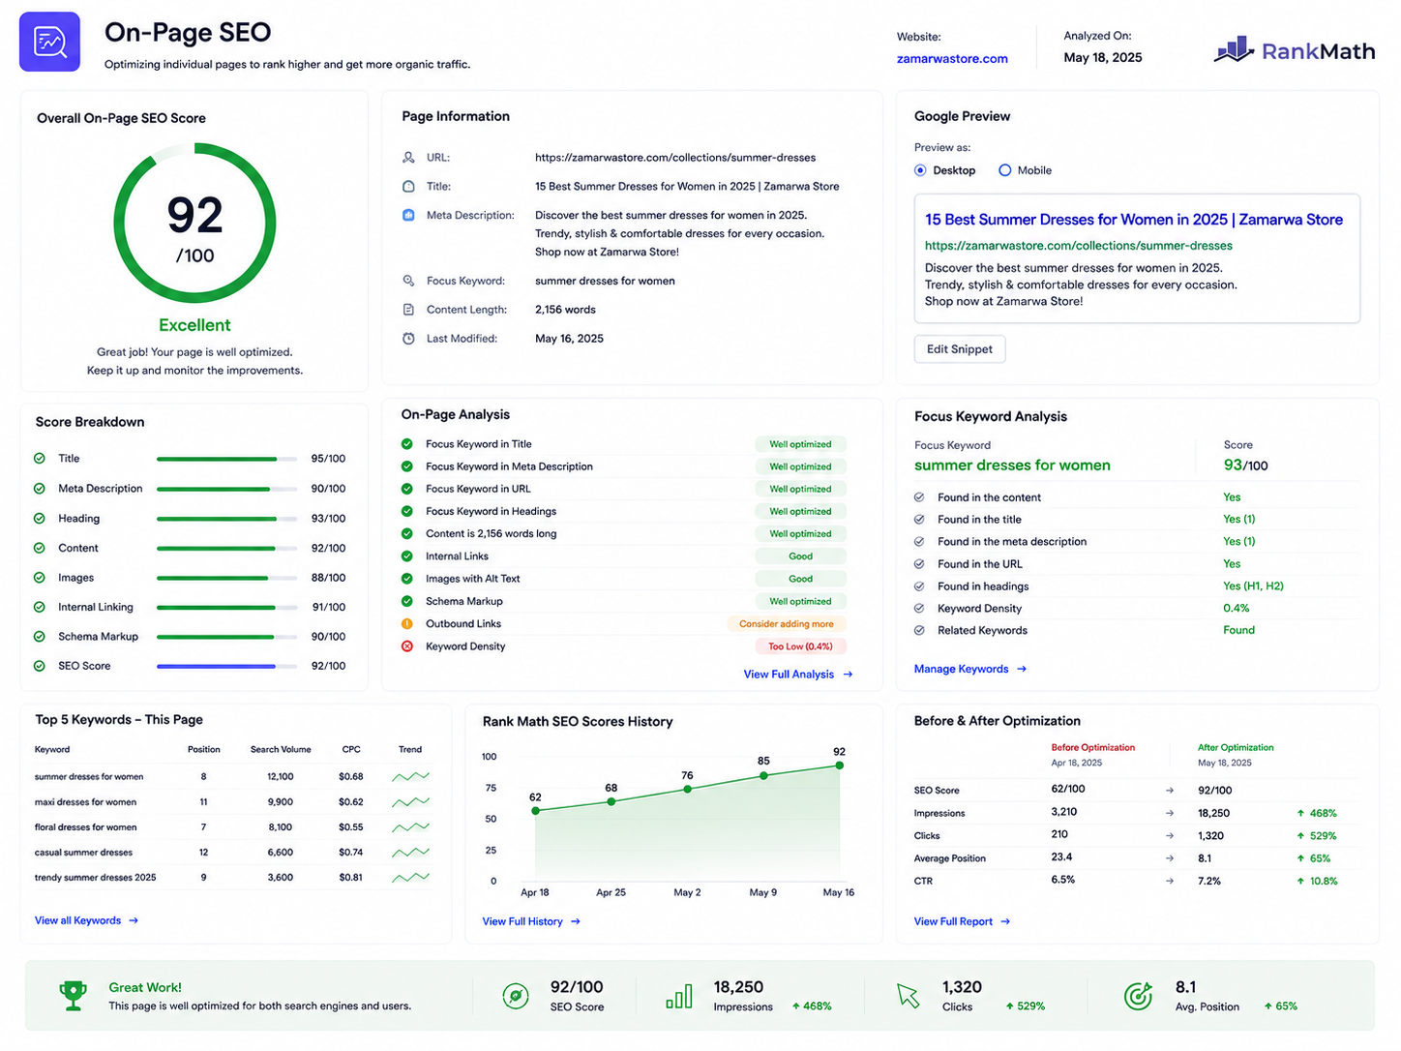This screenshot has height=1051, width=1401.
Task: Click the keyword 'trendy summer dresses 2025'
Action: click(96, 878)
